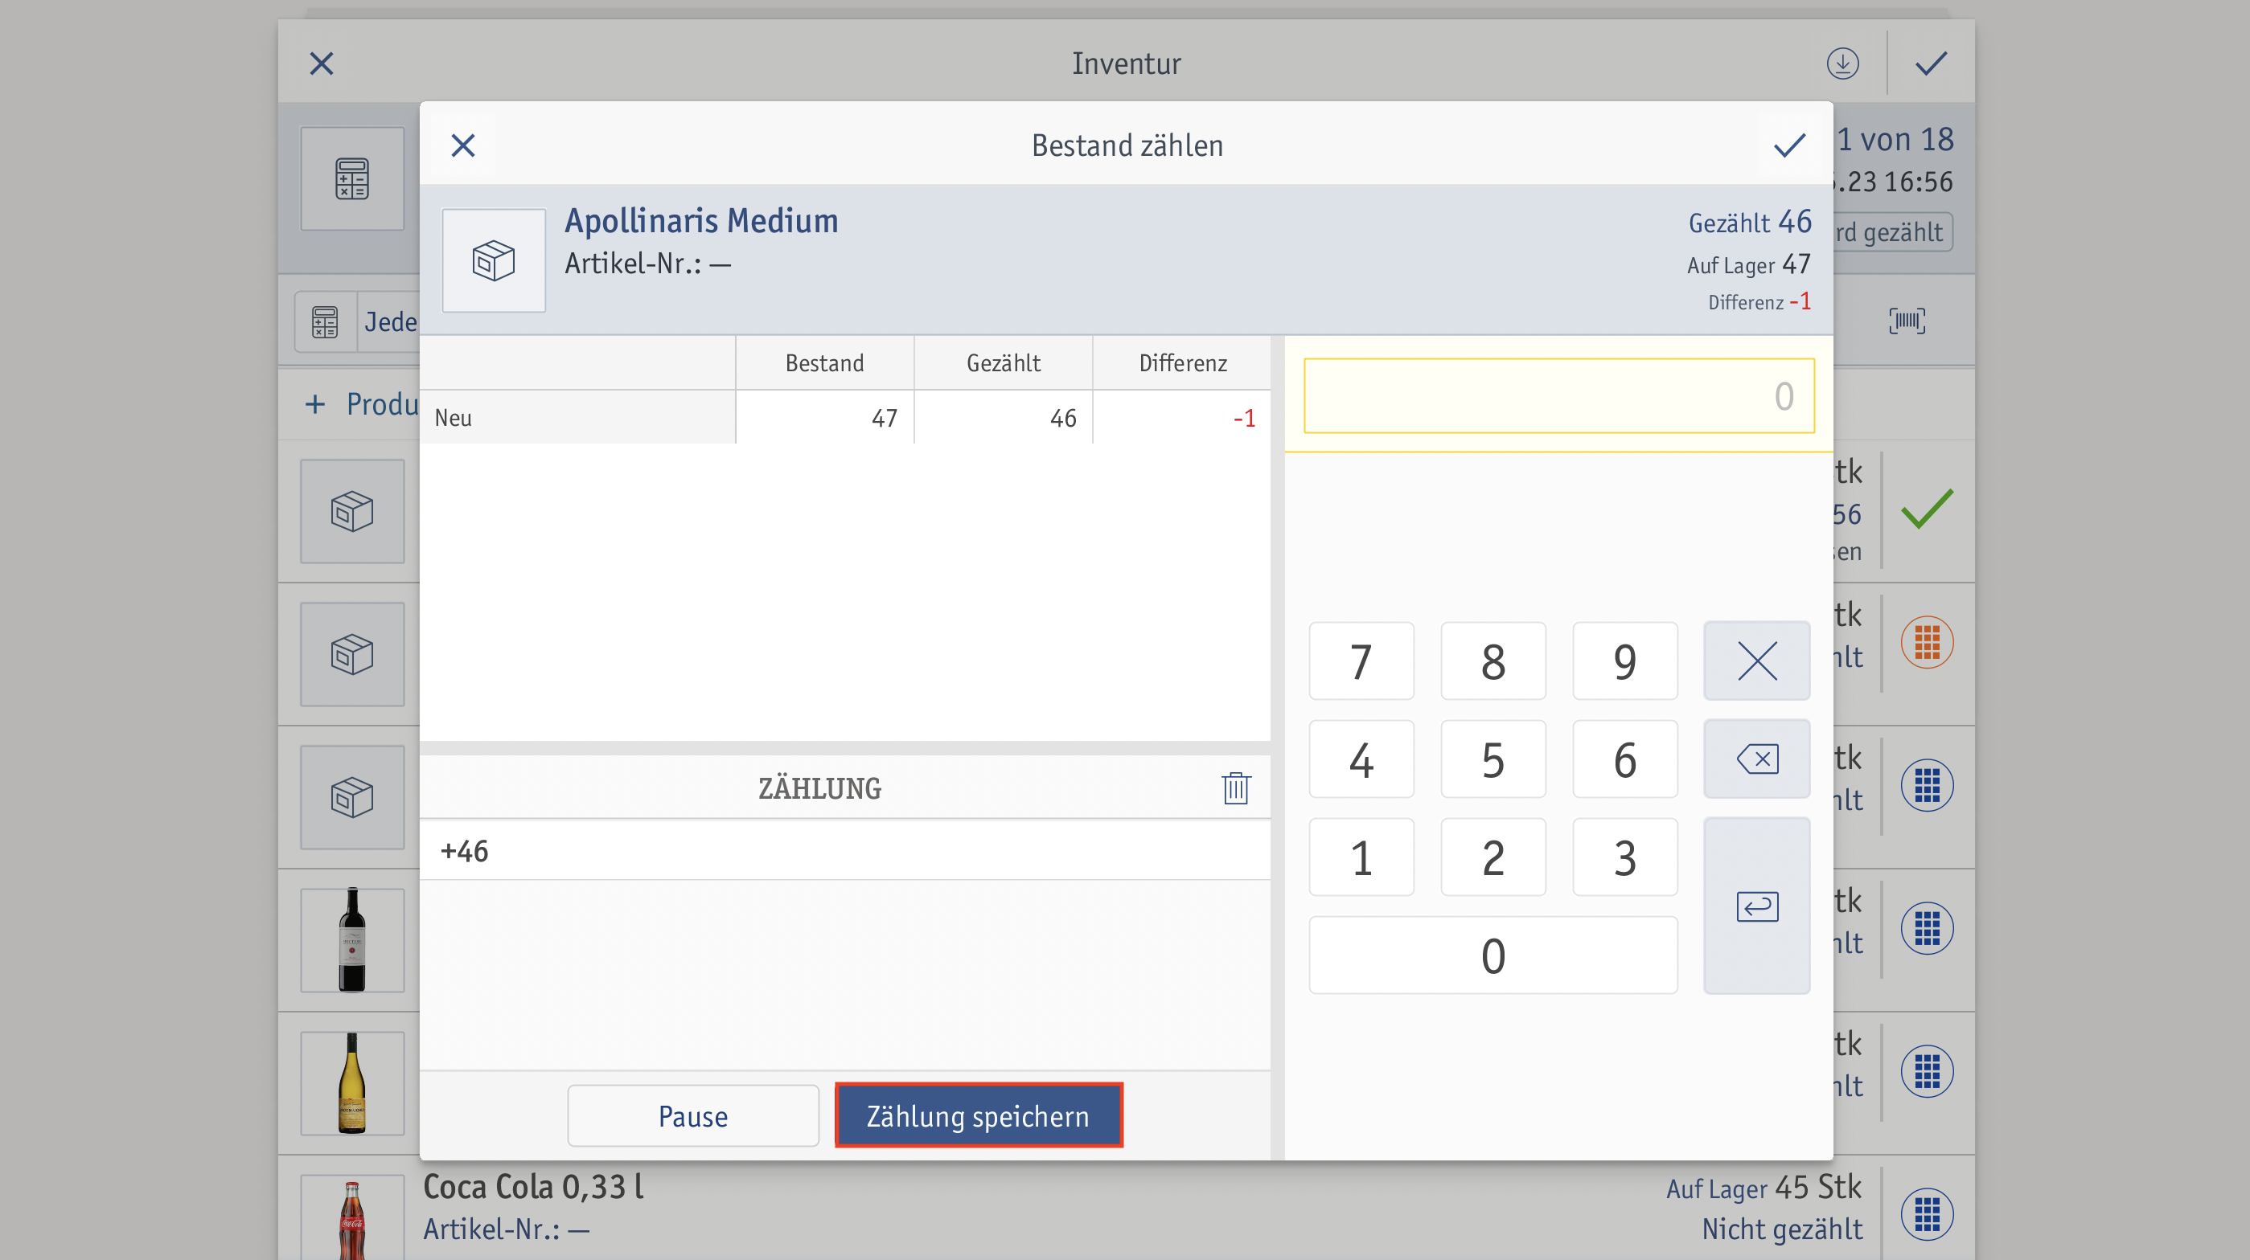The height and width of the screenshot is (1260, 2250).
Task: Click the Gezählt column header
Action: (x=1003, y=363)
